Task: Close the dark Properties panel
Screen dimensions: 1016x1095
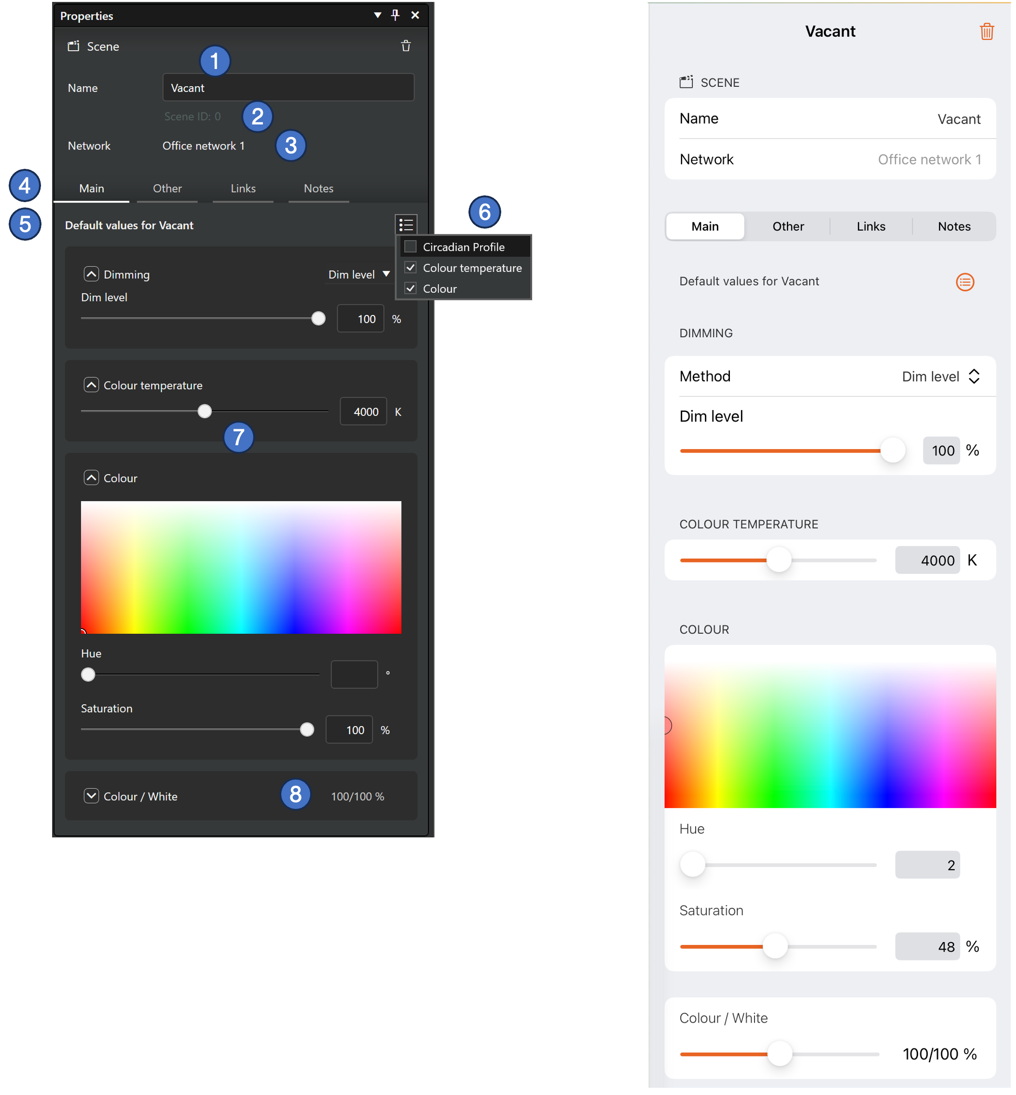Action: point(416,15)
